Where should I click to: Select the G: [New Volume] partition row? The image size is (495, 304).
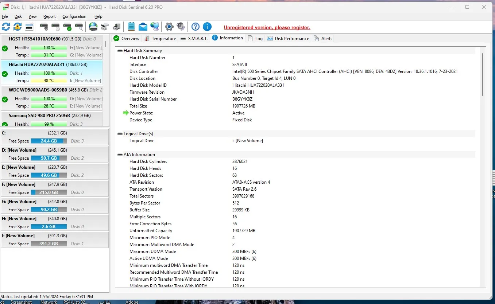[x=55, y=206]
